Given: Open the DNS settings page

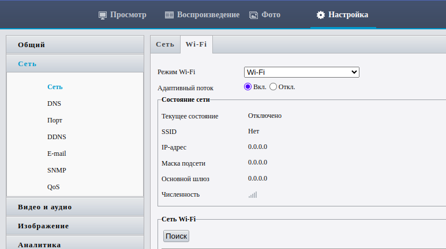Looking at the screenshot, I should coord(54,104).
